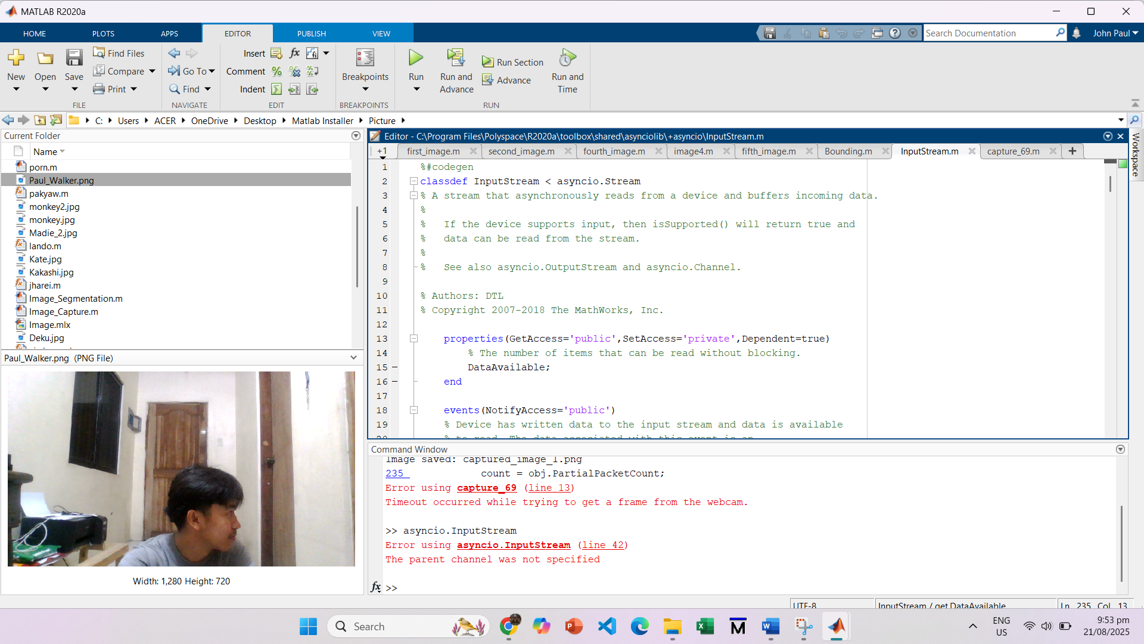
Task: Expand the Compare dropdown arrow
Action: pyautogui.click(x=153, y=72)
